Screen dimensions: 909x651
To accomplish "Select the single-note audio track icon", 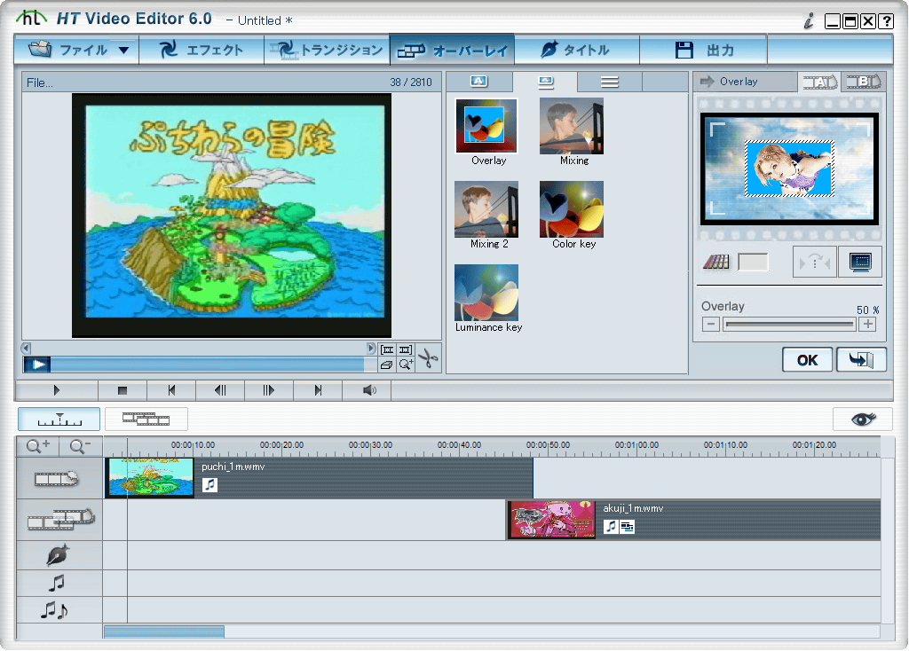I will tap(57, 584).
